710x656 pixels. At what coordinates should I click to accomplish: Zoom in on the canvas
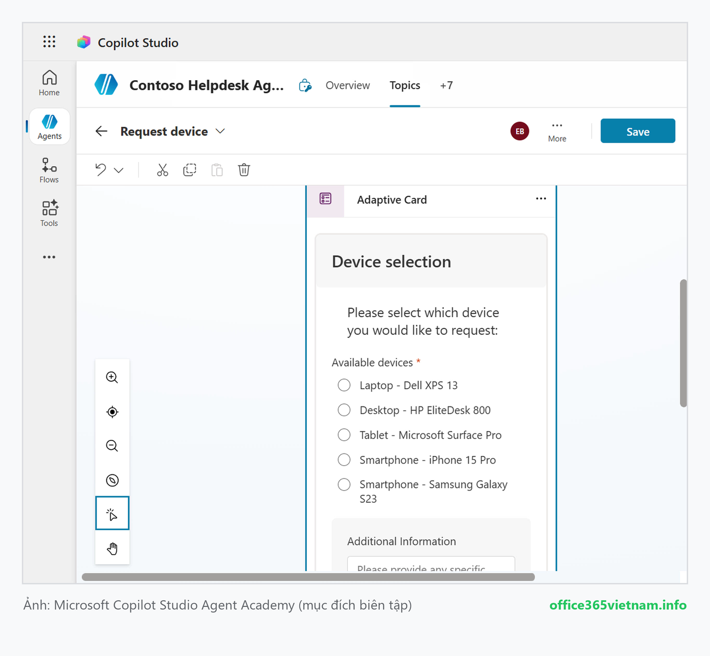(x=112, y=377)
